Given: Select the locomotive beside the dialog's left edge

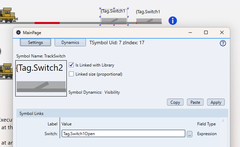Looking at the screenshot, I should (x=6, y=71).
